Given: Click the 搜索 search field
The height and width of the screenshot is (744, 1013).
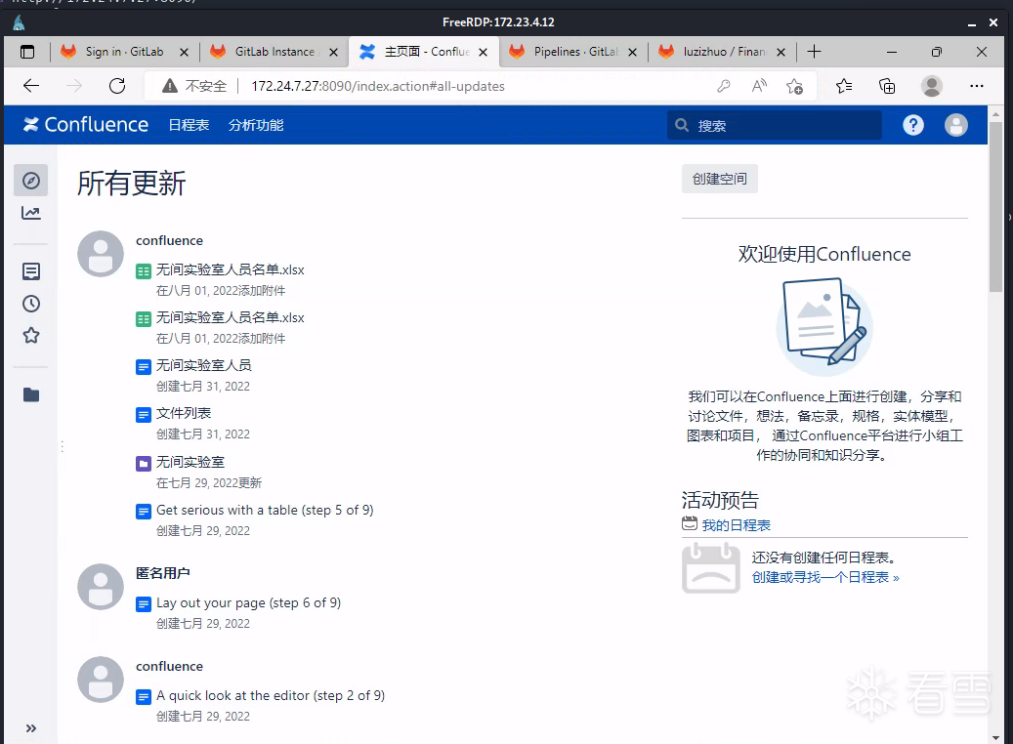Looking at the screenshot, I should (774, 125).
